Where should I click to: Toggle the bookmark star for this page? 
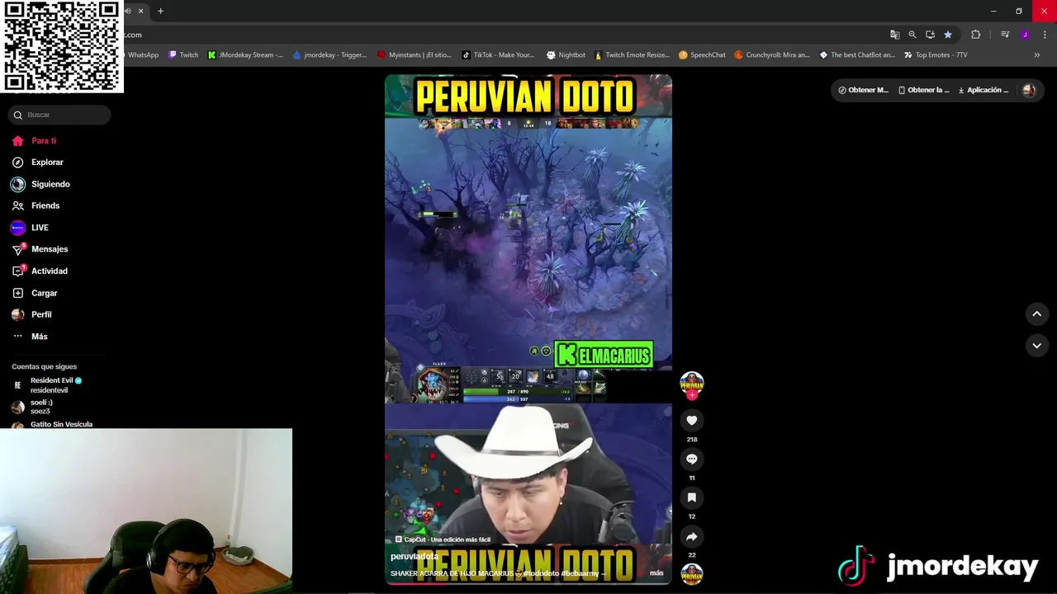click(948, 35)
